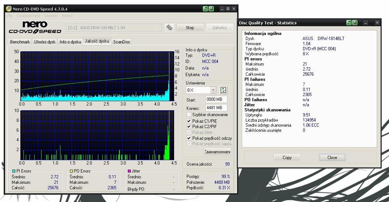
Task: Open the Dodatki menu
Action: coord(51,16)
